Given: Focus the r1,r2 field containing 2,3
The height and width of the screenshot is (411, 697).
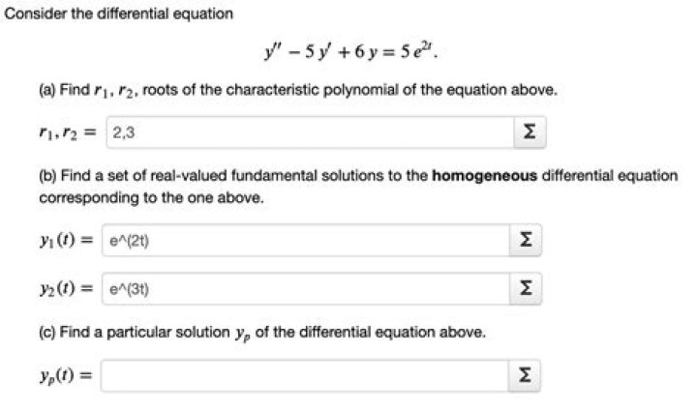Looking at the screenshot, I should click(x=310, y=132).
